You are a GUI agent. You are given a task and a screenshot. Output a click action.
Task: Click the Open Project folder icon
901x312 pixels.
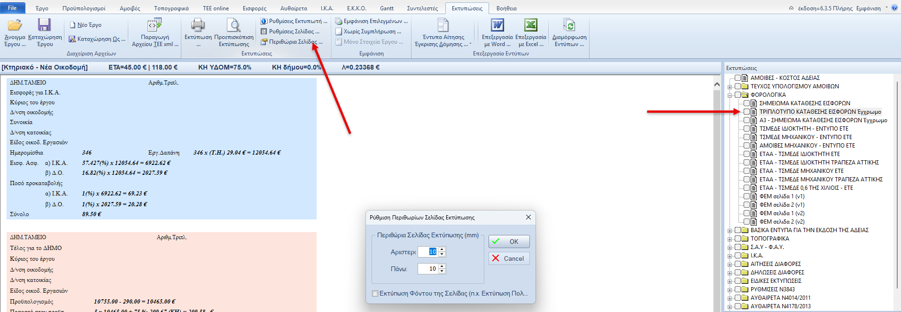click(15, 25)
